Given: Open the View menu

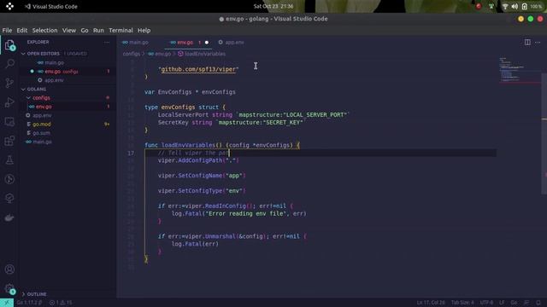Looking at the screenshot, I should point(69,31).
